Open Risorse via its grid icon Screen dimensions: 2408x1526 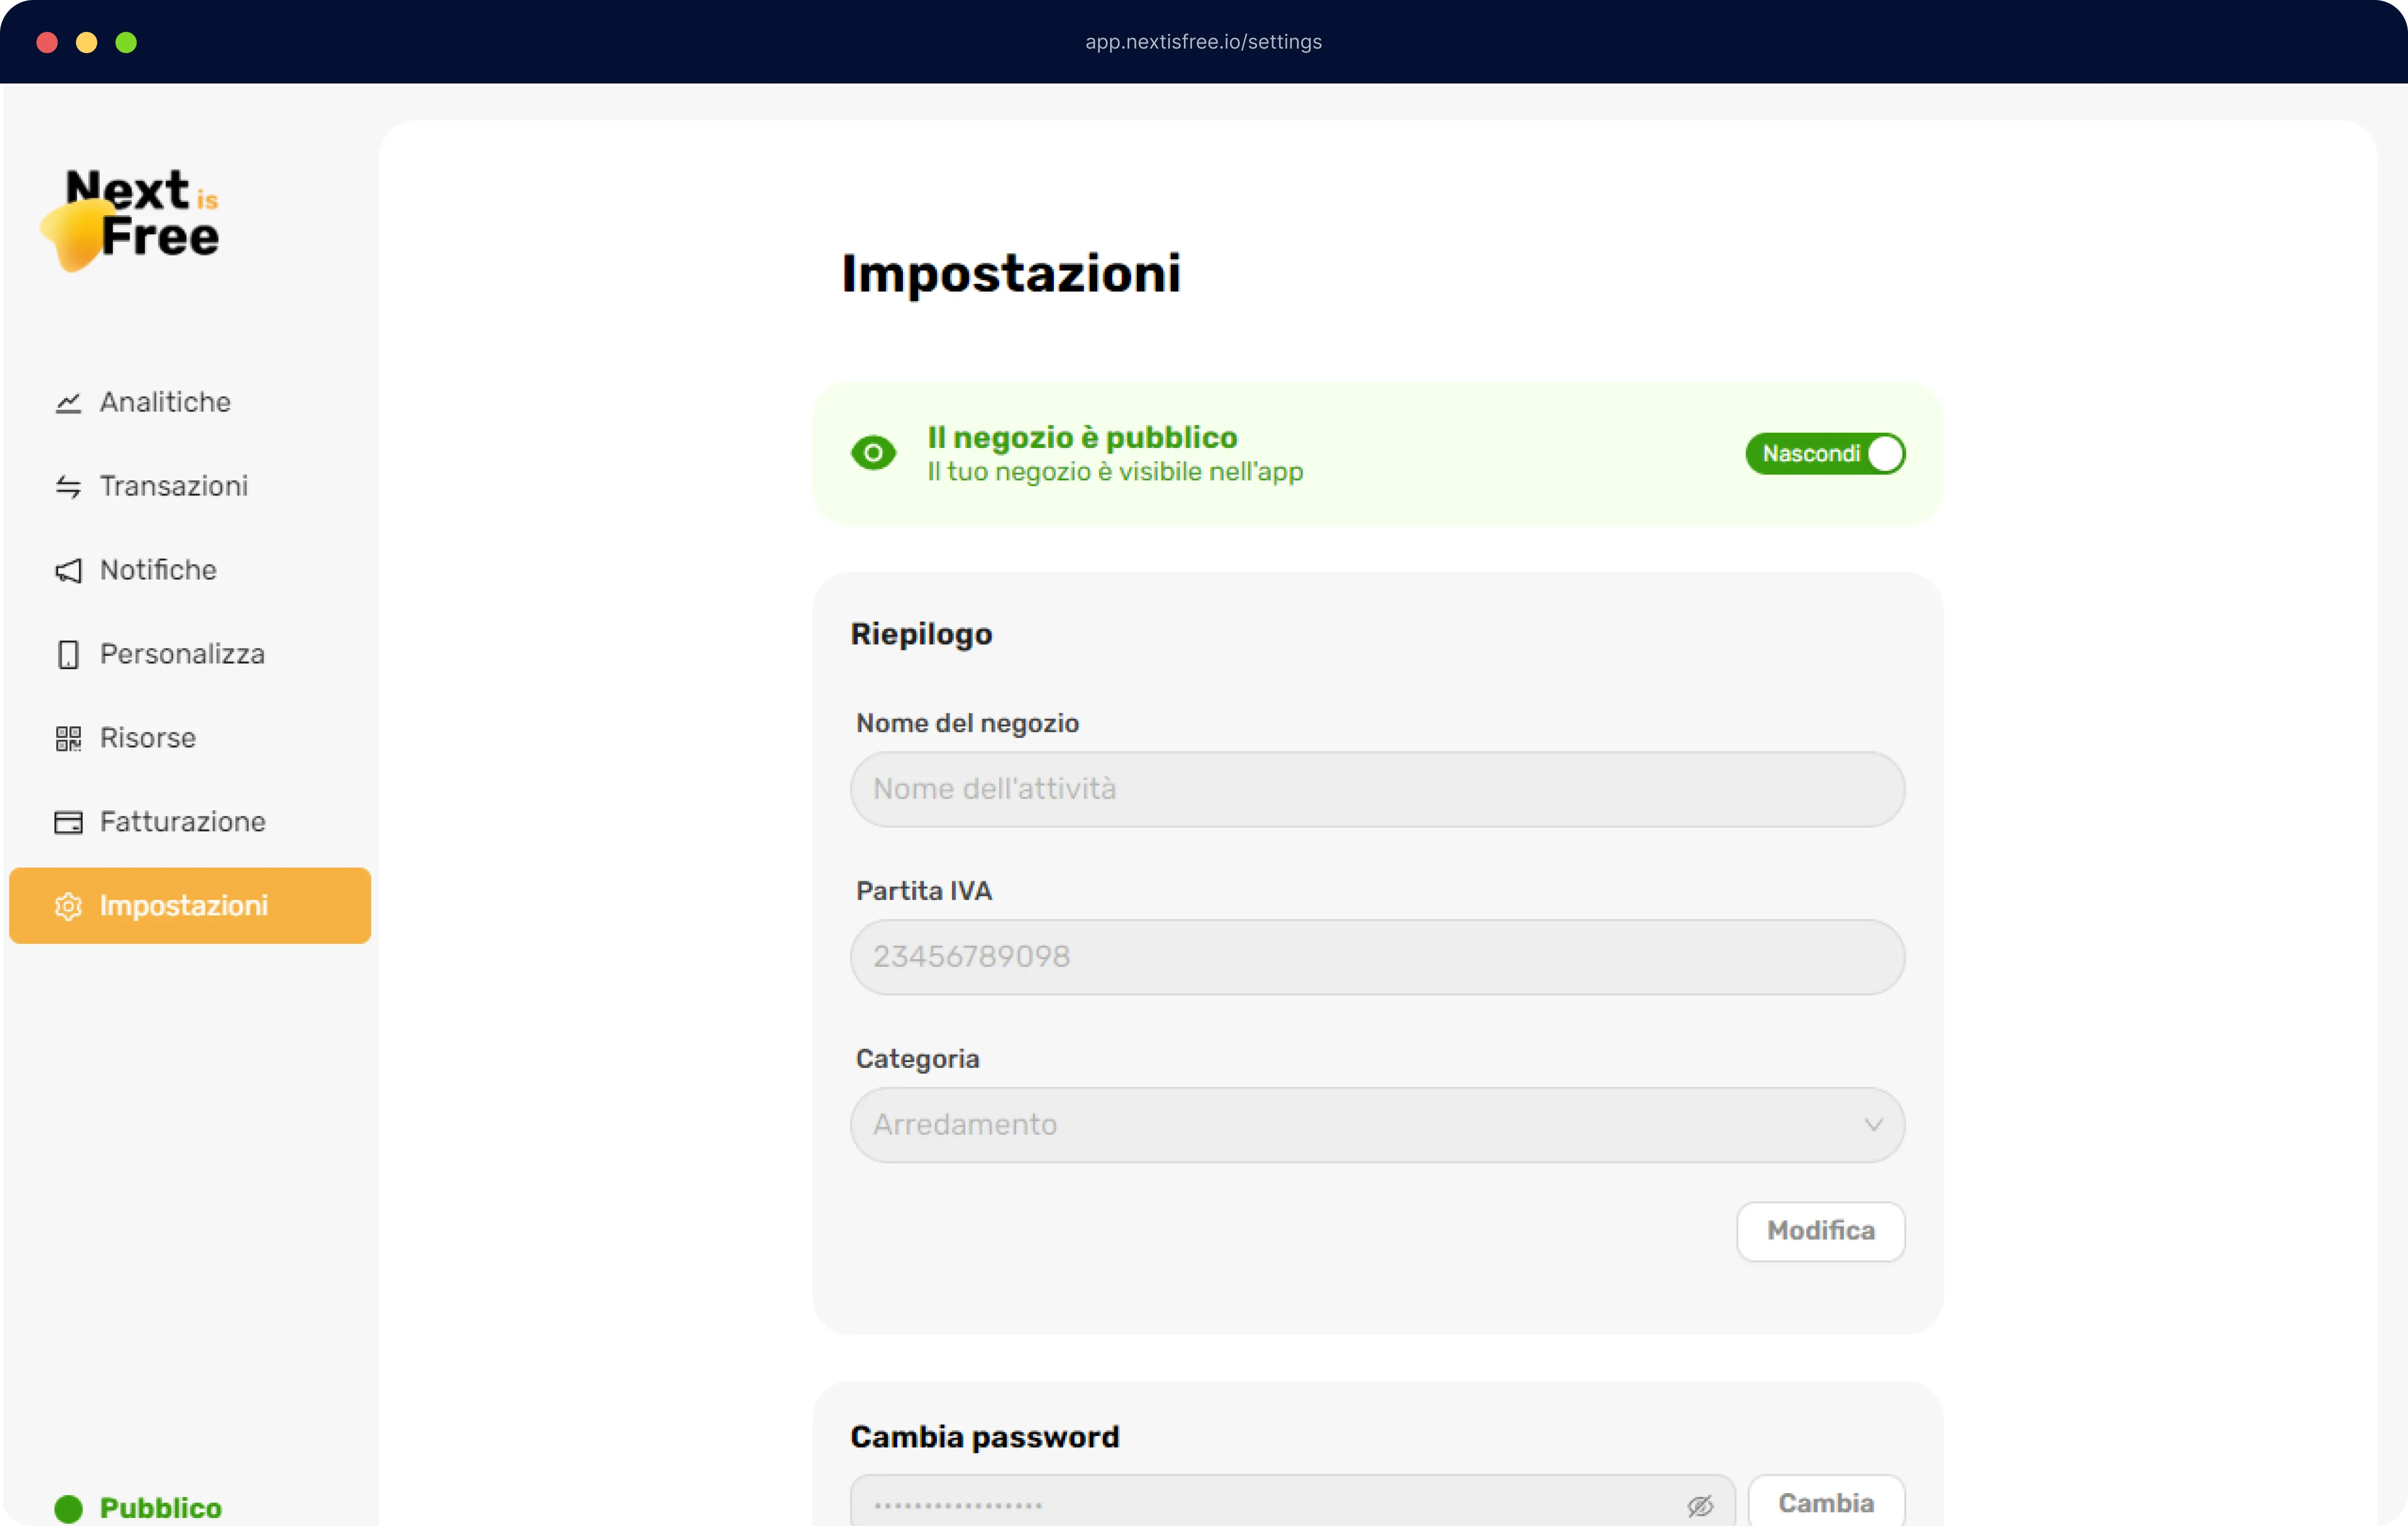click(67, 738)
